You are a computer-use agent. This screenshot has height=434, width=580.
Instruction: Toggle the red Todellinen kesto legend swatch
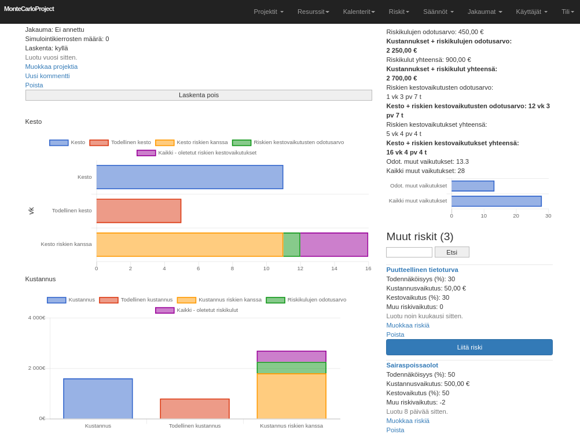(99, 143)
